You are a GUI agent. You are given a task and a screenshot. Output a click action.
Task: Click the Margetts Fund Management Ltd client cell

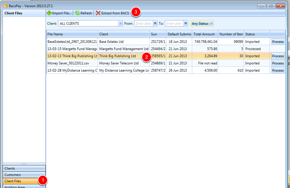[x=123, y=49]
